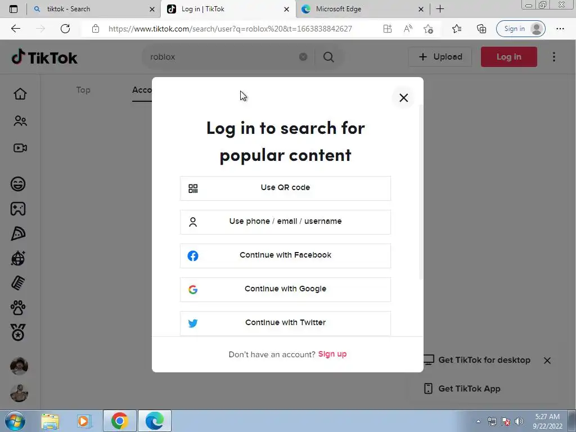View site information lock icon

coord(96,29)
